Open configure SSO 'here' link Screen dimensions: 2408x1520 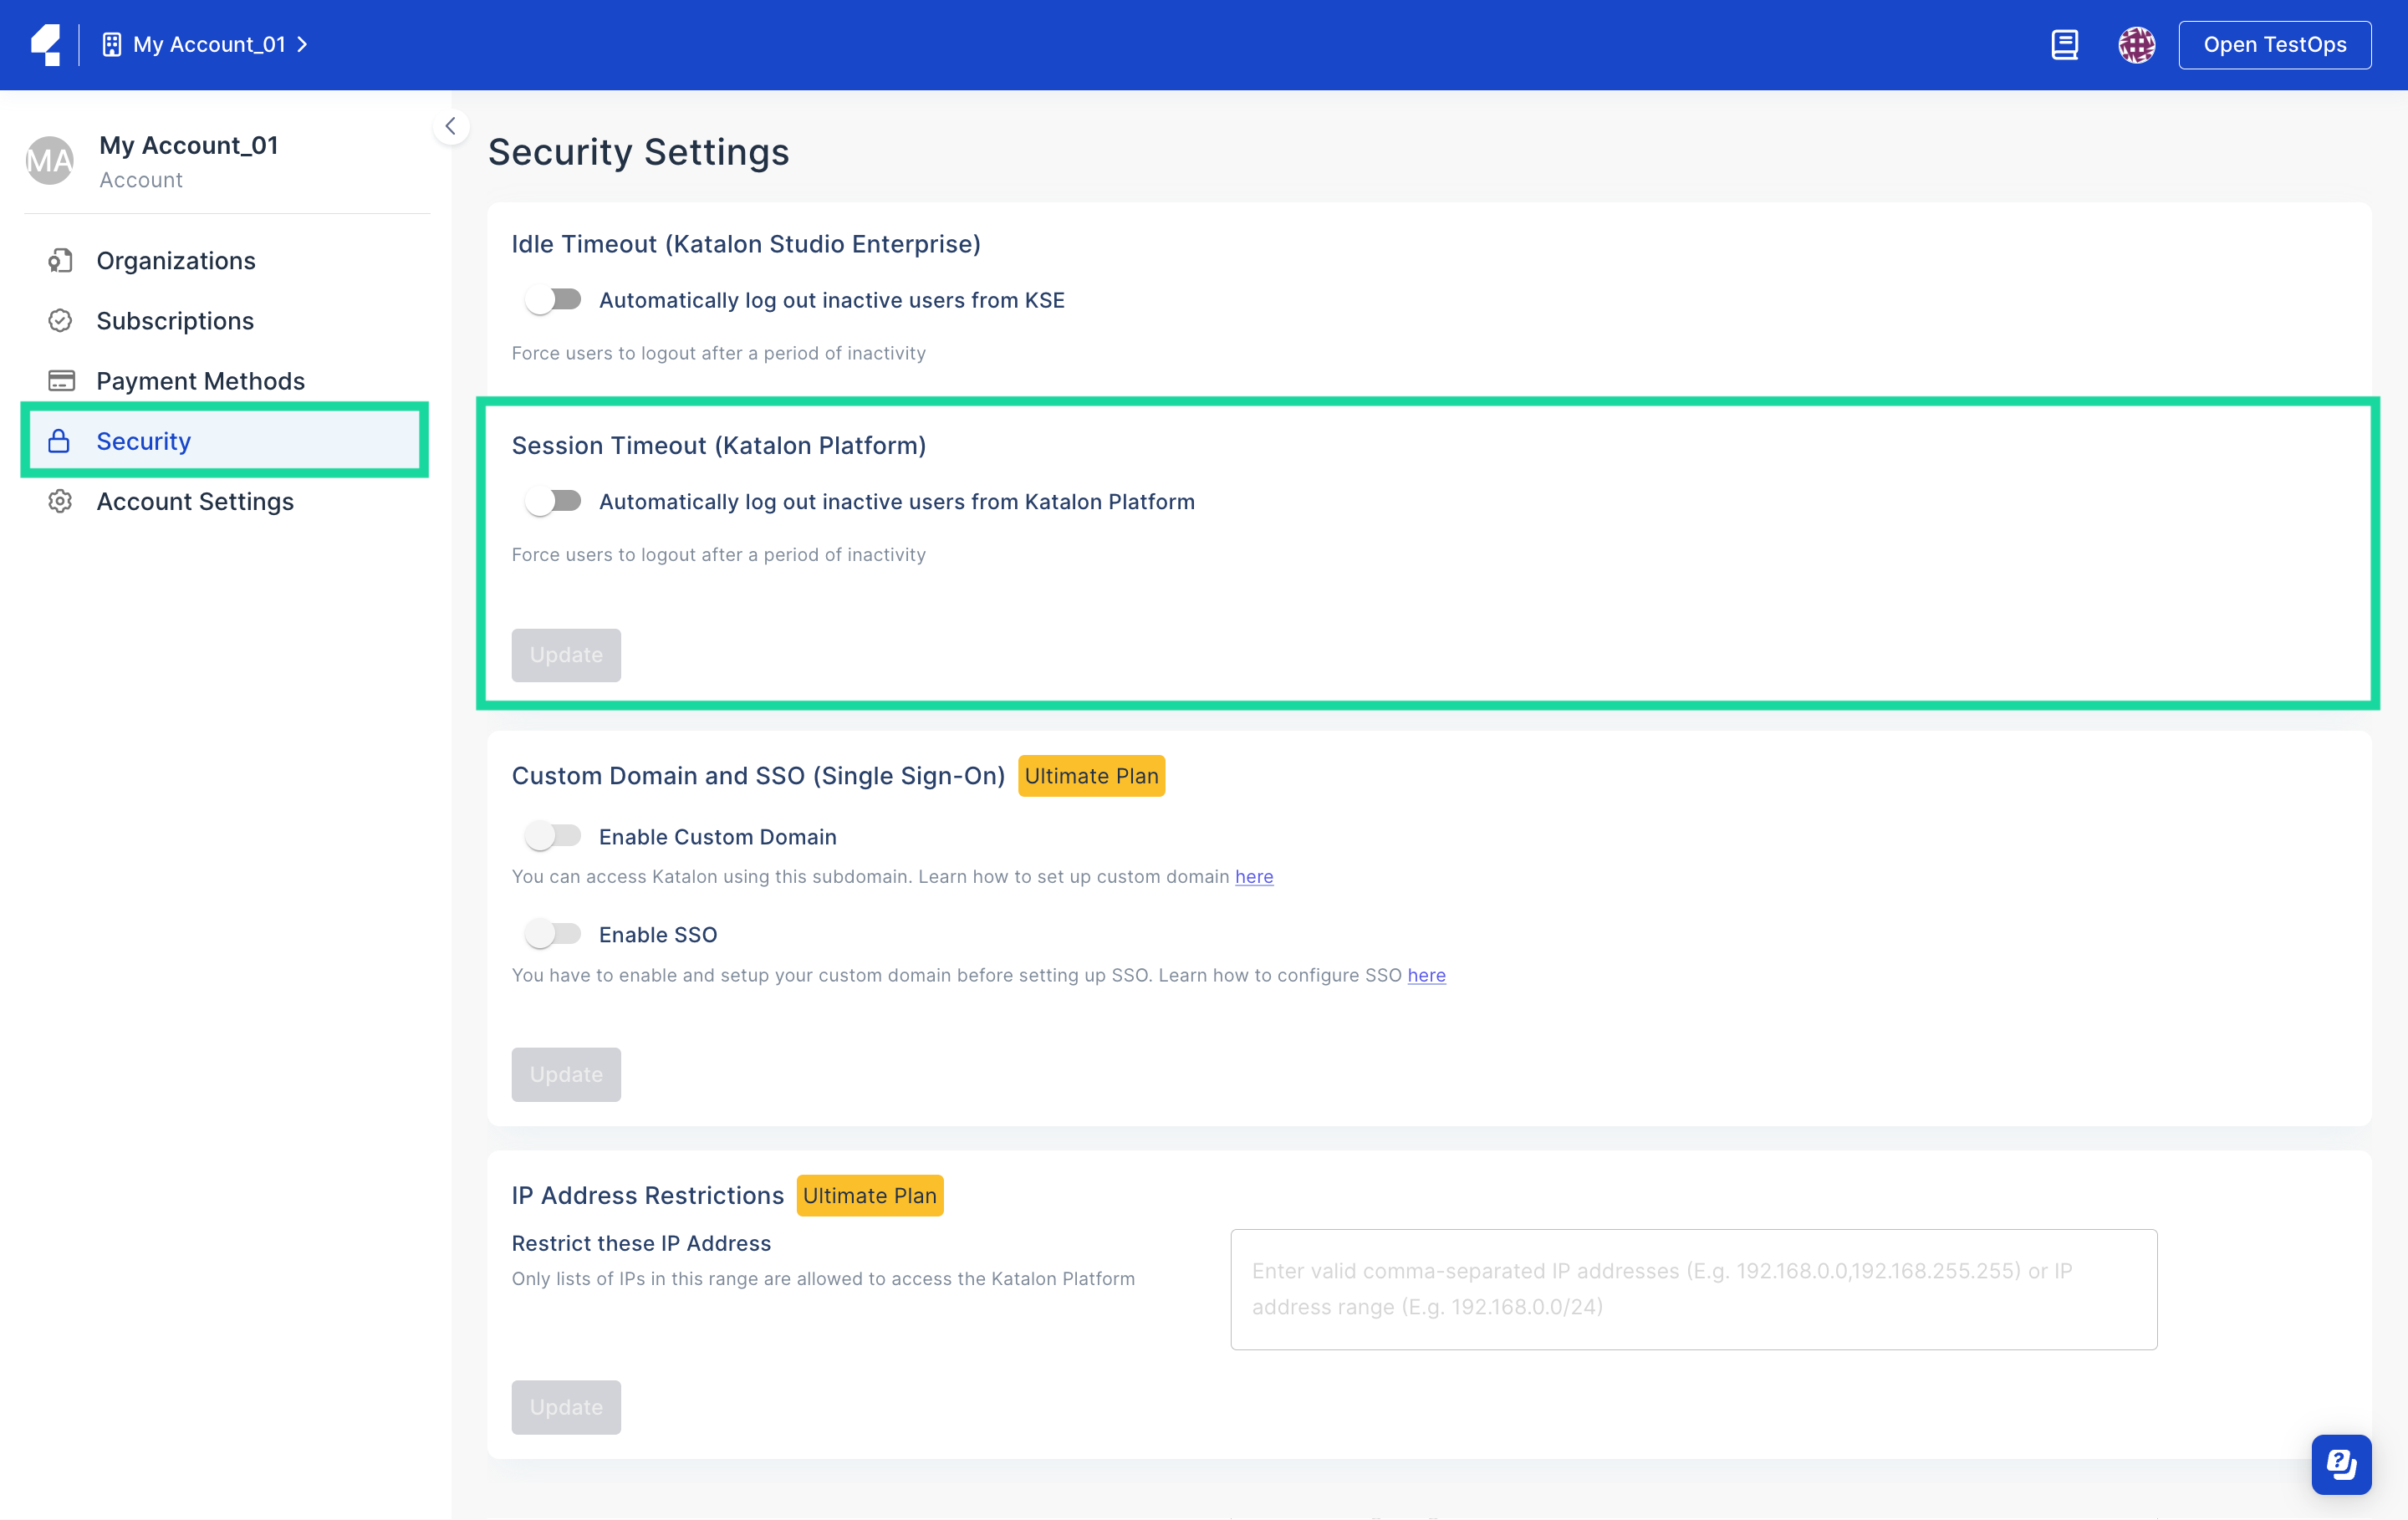click(x=1426, y=975)
